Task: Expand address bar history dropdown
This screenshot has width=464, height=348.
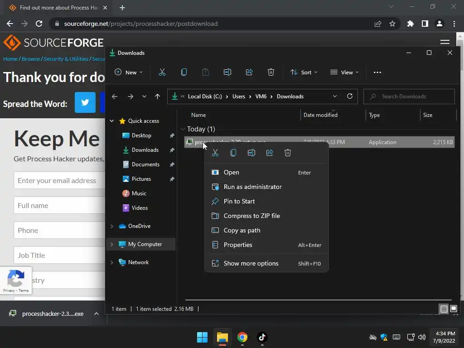Action: [335, 96]
